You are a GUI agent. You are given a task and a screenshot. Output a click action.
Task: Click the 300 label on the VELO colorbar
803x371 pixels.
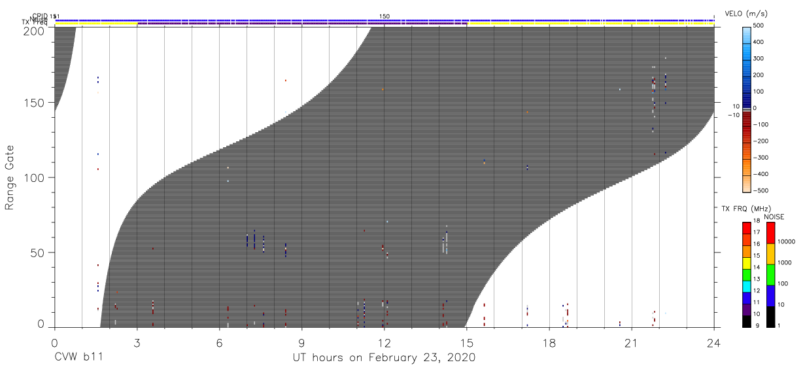click(x=760, y=58)
